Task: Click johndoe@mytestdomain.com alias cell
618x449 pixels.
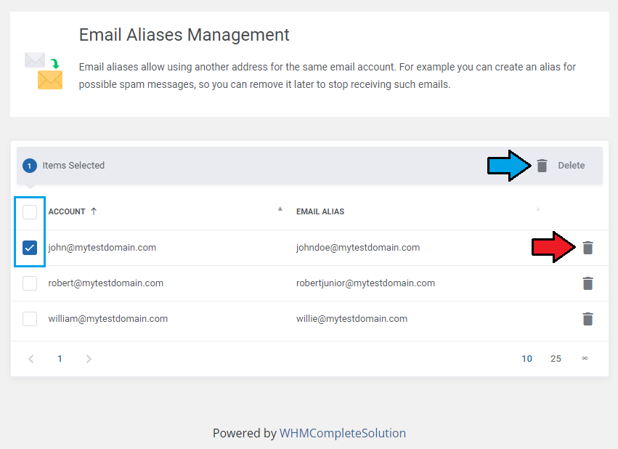Action: [358, 248]
